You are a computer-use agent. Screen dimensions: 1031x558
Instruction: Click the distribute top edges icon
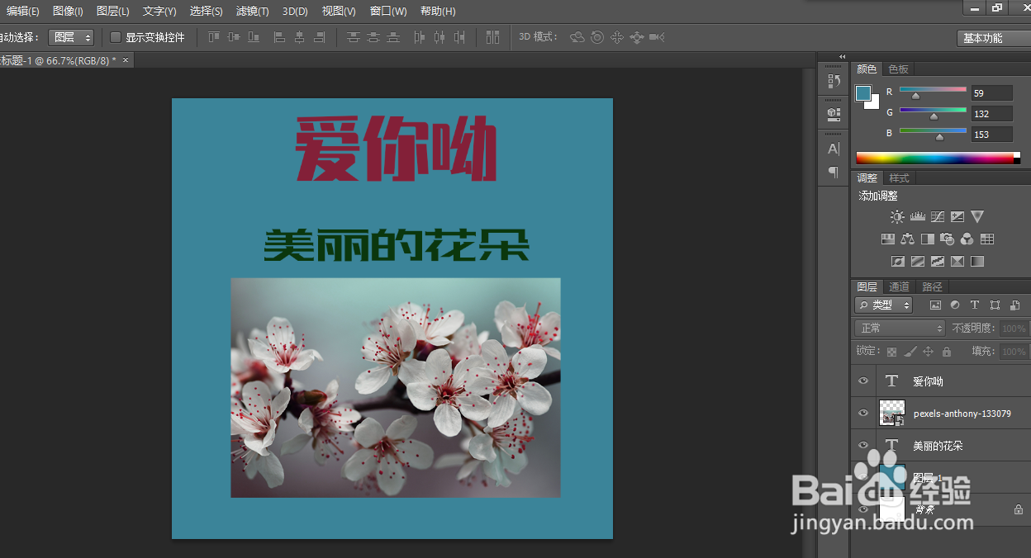pyautogui.click(x=354, y=37)
